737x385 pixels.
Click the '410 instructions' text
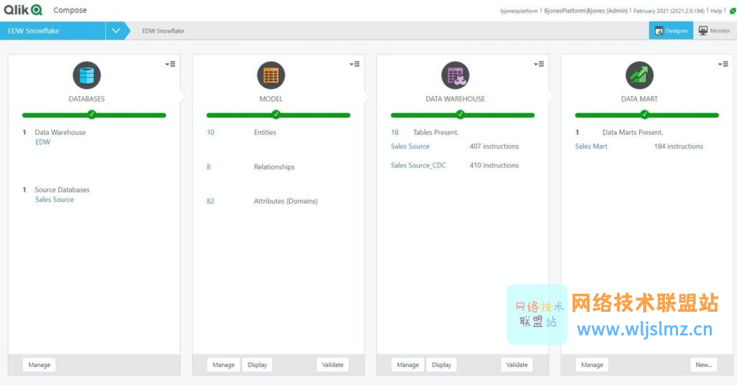point(494,165)
